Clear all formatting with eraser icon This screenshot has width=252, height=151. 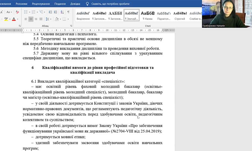[x=17, y=12]
